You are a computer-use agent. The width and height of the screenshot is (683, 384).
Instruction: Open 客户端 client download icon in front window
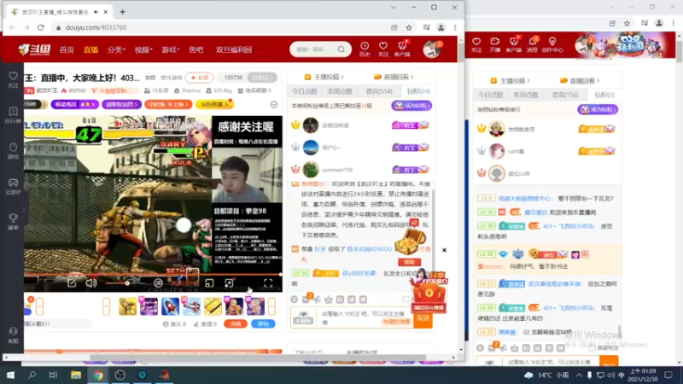(402, 49)
